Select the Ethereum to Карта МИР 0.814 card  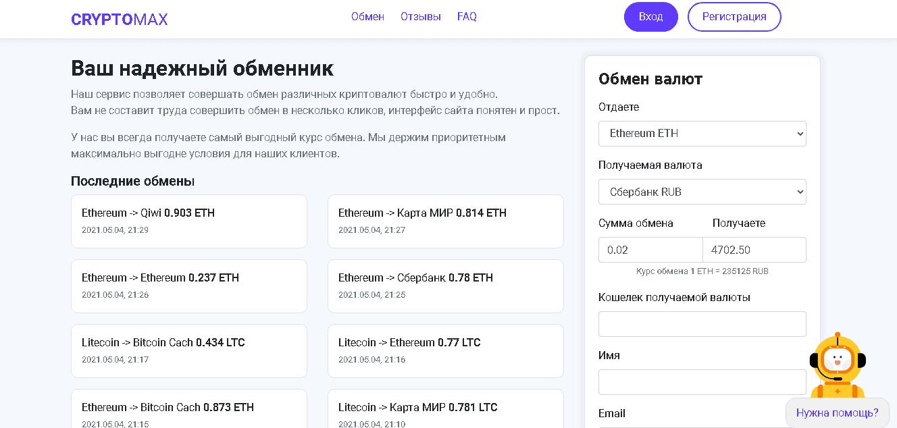coord(445,221)
